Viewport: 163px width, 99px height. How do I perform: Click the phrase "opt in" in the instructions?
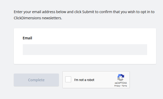(x=145, y=12)
